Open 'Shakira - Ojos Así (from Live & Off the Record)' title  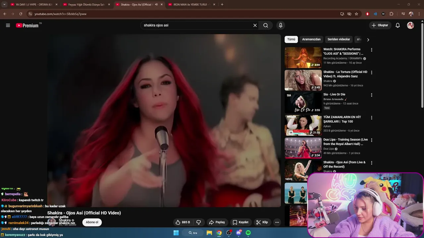click(x=344, y=164)
